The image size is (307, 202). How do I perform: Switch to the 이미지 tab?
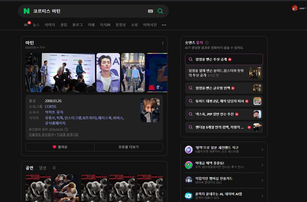coord(50,25)
